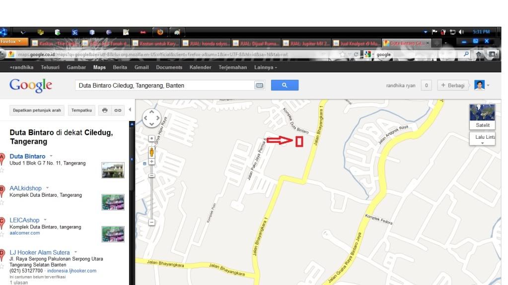Switch to Satelit map view
This screenshot has width=508, height=285.
click(482, 116)
